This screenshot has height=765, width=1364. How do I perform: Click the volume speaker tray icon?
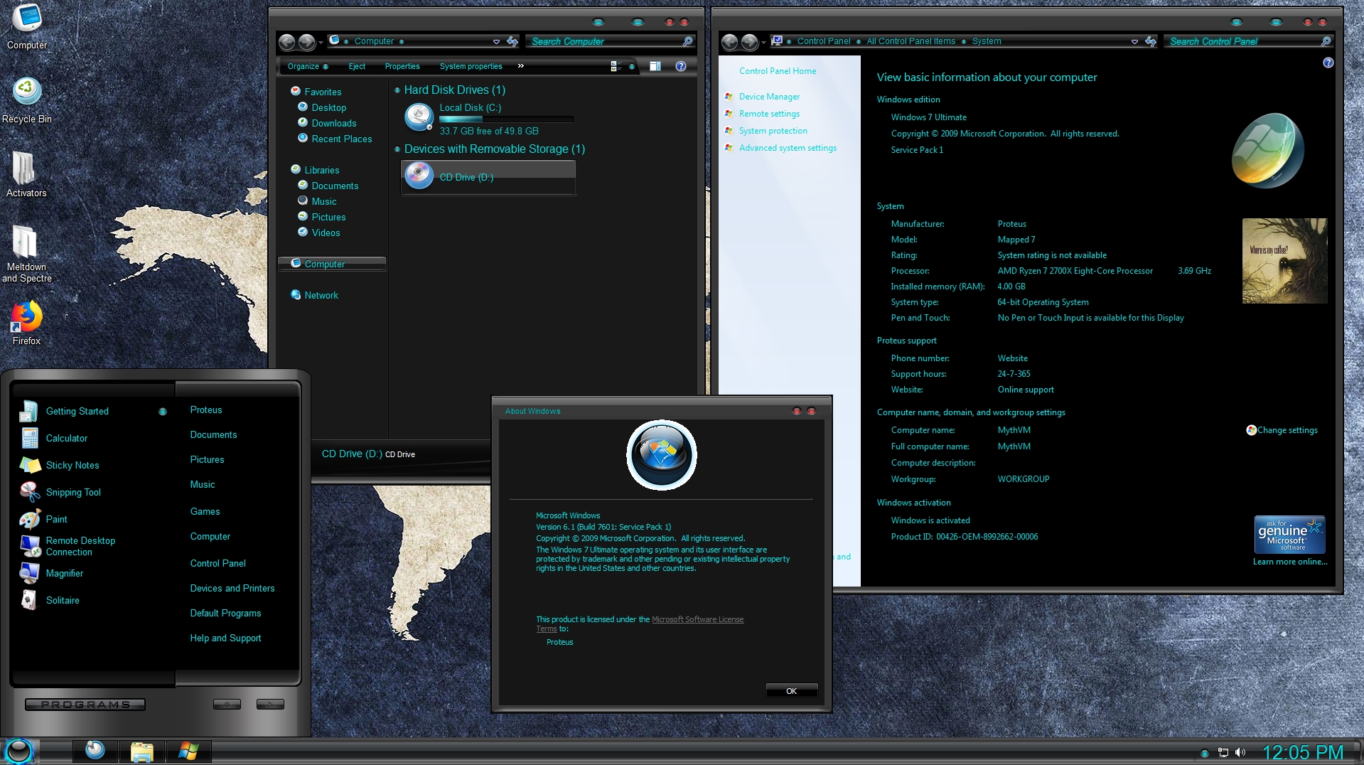click(x=1240, y=752)
